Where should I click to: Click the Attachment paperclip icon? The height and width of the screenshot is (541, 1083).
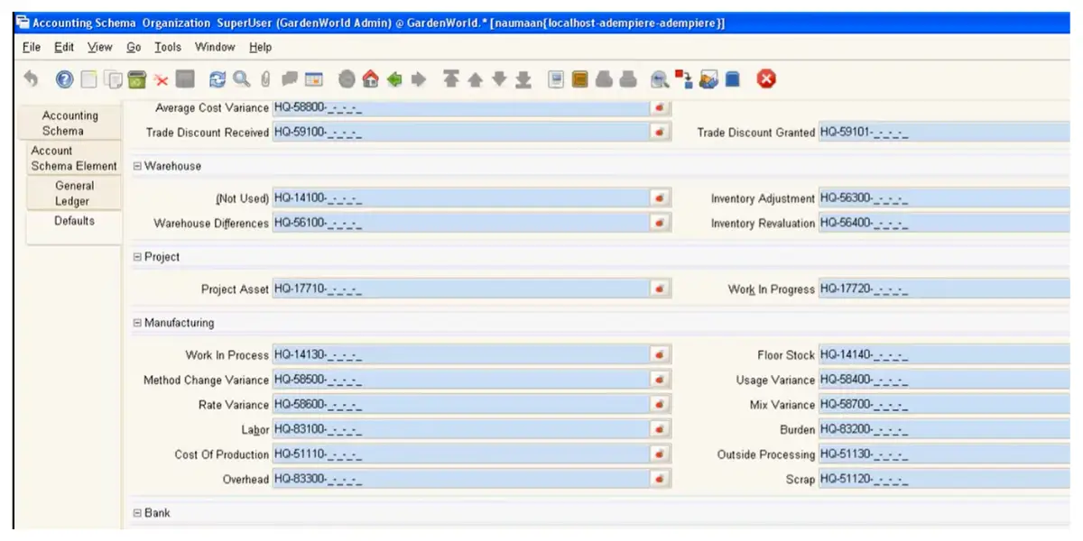(x=265, y=80)
